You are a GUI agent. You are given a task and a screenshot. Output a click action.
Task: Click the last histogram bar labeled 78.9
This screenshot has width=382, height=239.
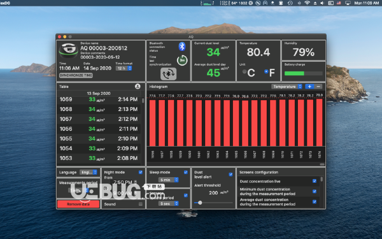click(x=320, y=122)
